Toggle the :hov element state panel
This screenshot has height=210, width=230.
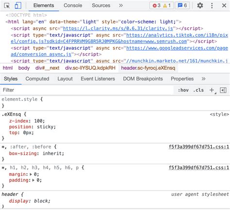coord(183,90)
